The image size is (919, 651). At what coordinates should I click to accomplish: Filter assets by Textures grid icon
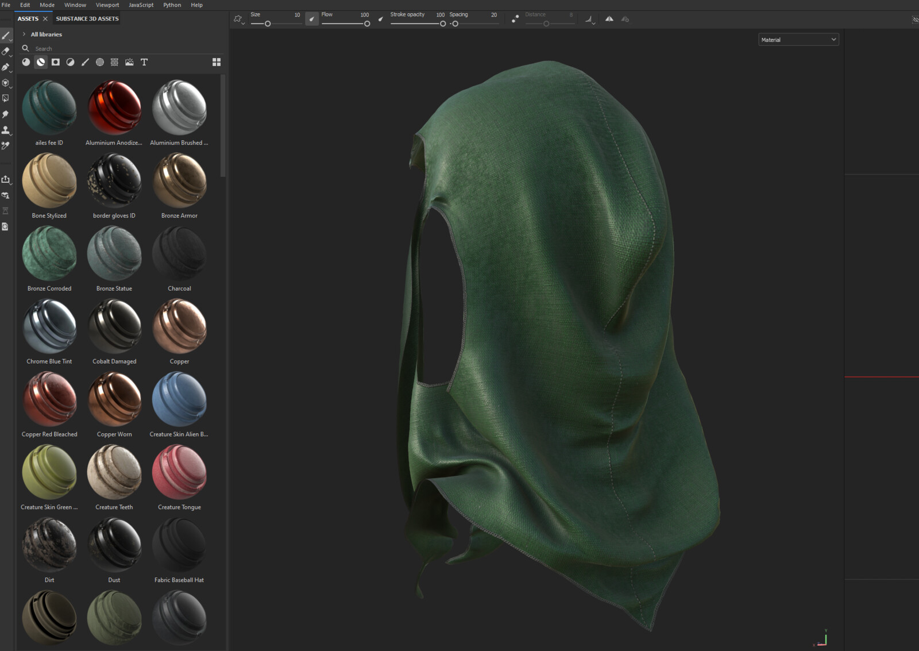tap(114, 62)
